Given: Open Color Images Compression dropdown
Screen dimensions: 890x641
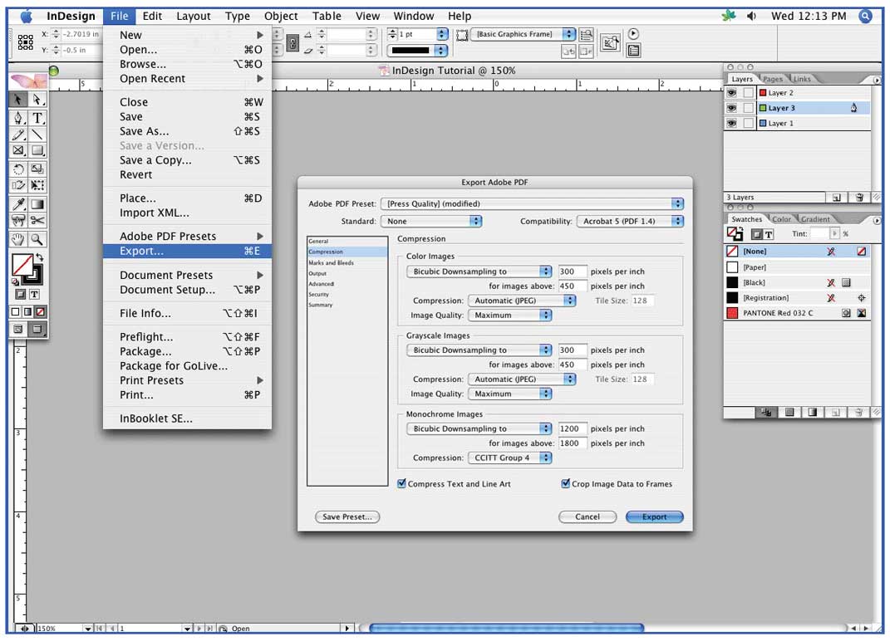Looking at the screenshot, I should (522, 301).
